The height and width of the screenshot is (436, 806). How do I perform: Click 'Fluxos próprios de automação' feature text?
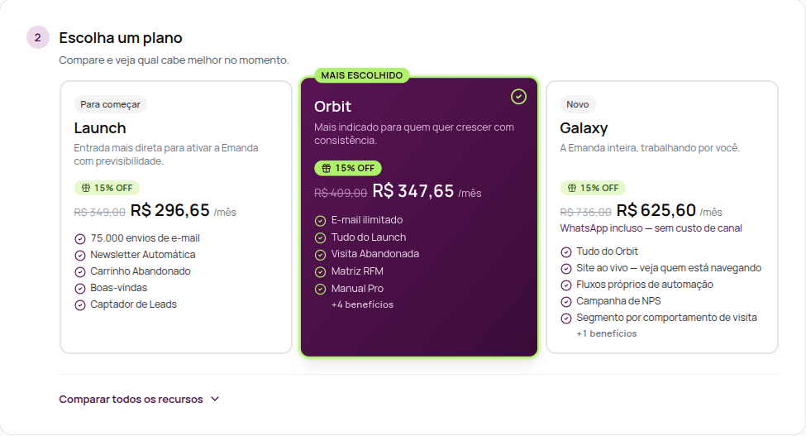645,285
